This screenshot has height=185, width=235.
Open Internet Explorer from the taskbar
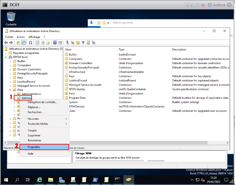(40, 180)
